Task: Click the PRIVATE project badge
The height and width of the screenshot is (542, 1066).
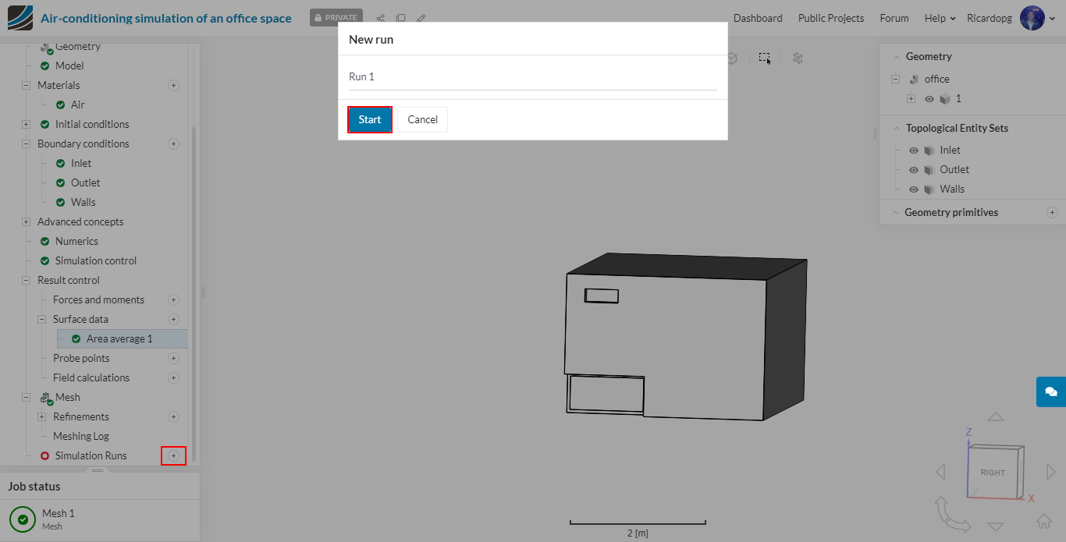Action: [336, 18]
